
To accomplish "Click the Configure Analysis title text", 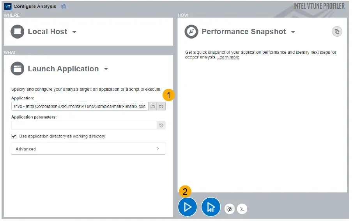I will pos(35,6).
